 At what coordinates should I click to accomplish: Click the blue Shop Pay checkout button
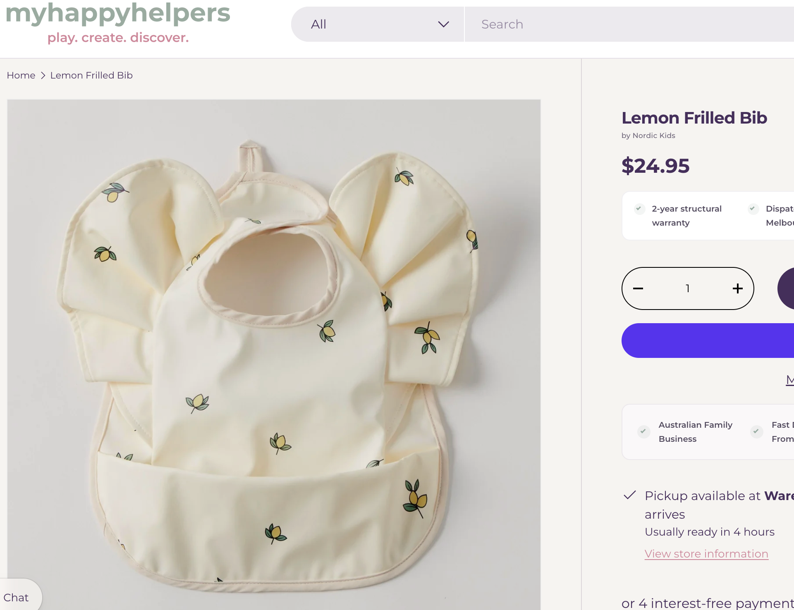(x=708, y=341)
